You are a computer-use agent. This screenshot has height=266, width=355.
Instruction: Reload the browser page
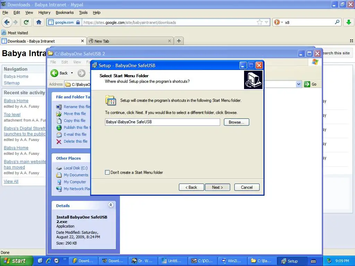click(26, 22)
